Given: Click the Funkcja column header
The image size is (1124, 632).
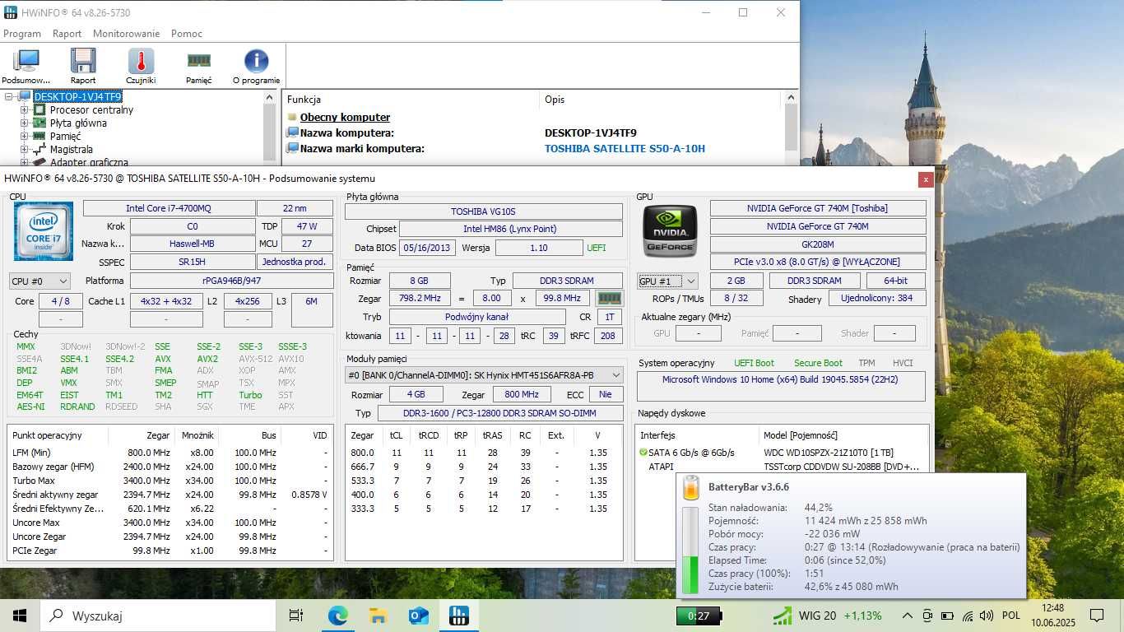Looking at the screenshot, I should pyautogui.click(x=304, y=100).
